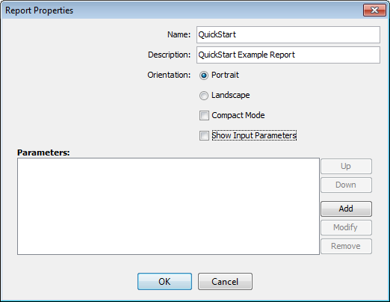The height and width of the screenshot is (302, 390).
Task: Click the Description: label text
Action: pyautogui.click(x=169, y=55)
